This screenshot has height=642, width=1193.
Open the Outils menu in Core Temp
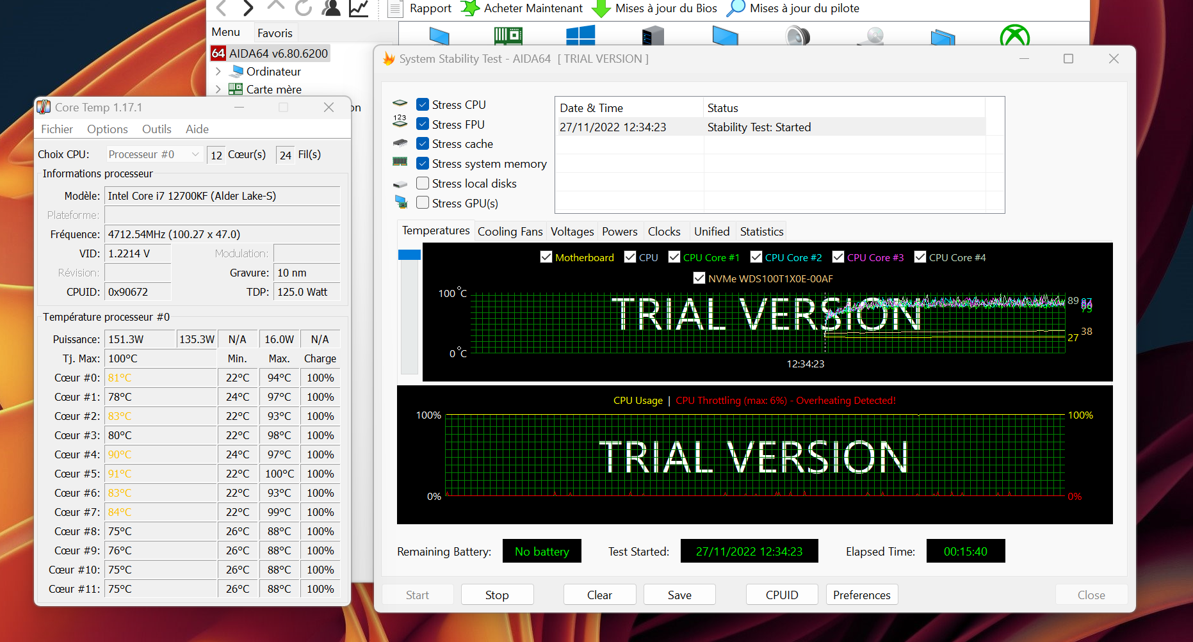[156, 129]
